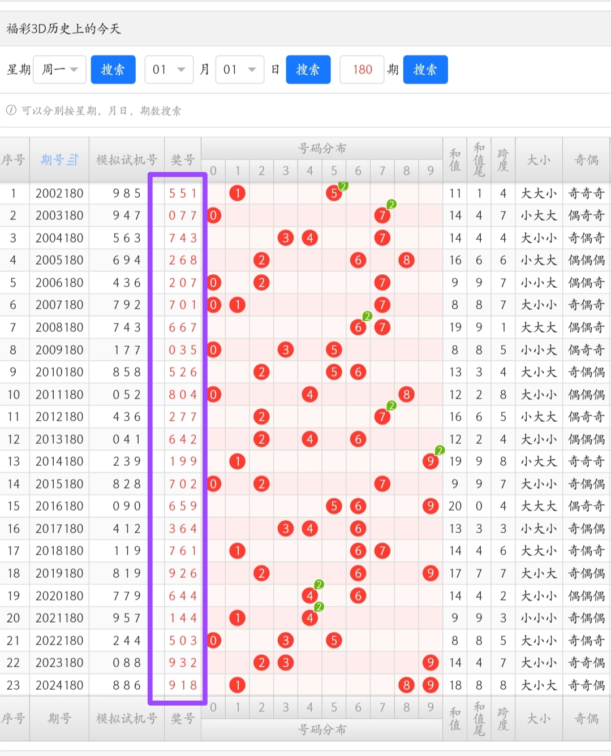Click the issue number field showing 180

click(x=362, y=70)
